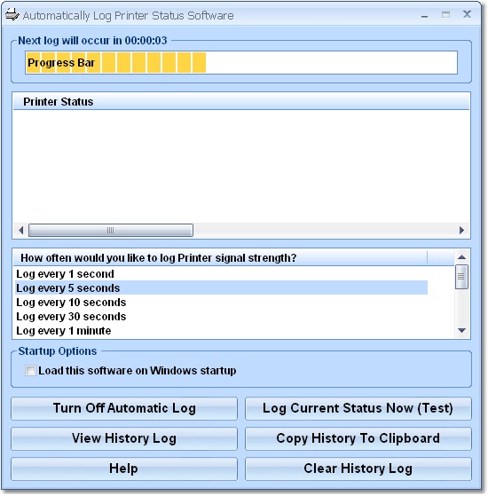The width and height of the screenshot is (488, 496).
Task: Open the Help button
Action: (x=124, y=468)
